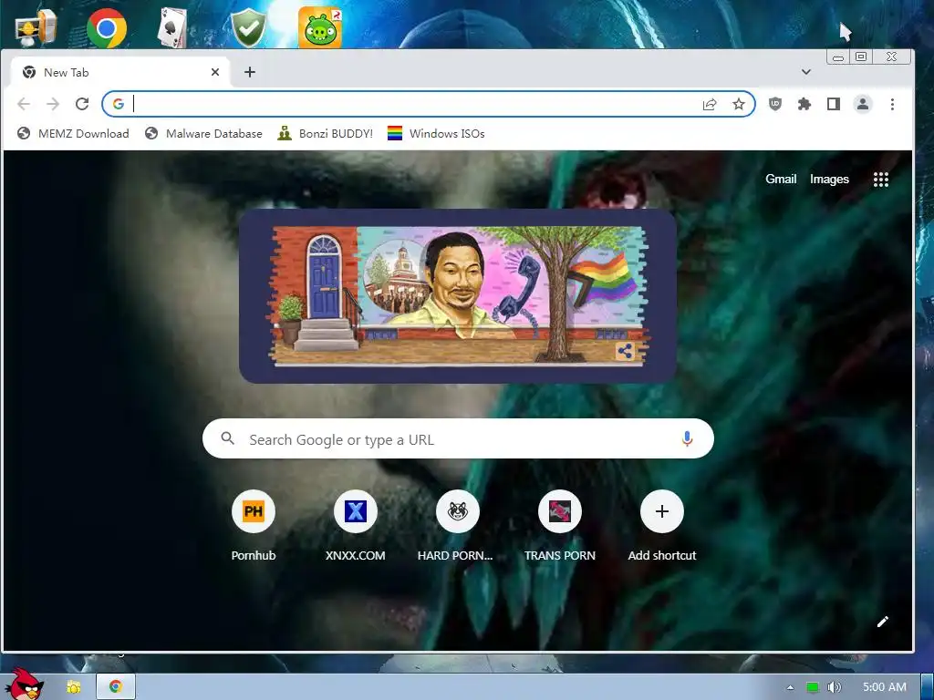Select the Chrome taskbar button
This screenshot has width=934, height=700.
pyautogui.click(x=116, y=686)
